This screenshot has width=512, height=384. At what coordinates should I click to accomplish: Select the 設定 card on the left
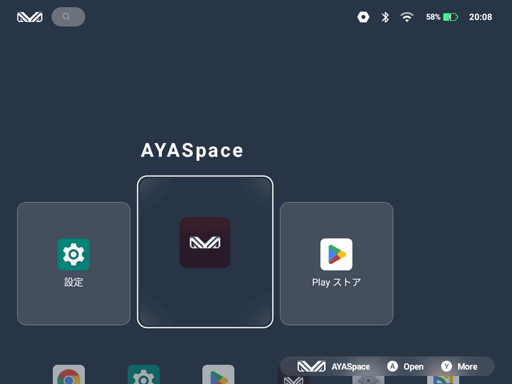[x=73, y=263]
